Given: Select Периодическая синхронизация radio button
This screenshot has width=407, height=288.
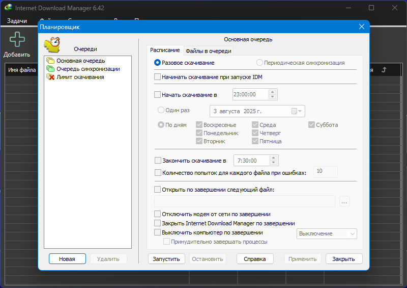Looking at the screenshot, I should (x=259, y=63).
